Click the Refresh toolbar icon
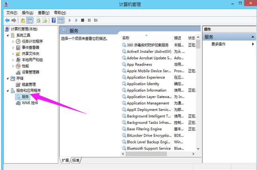Screen dimensions: 257x170 pos(39,20)
